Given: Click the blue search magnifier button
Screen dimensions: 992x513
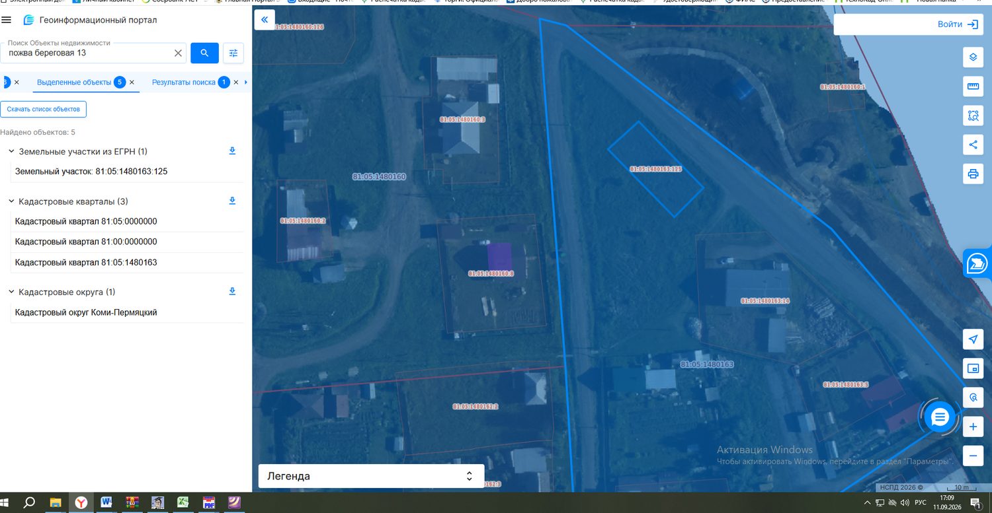Looking at the screenshot, I should 204,53.
